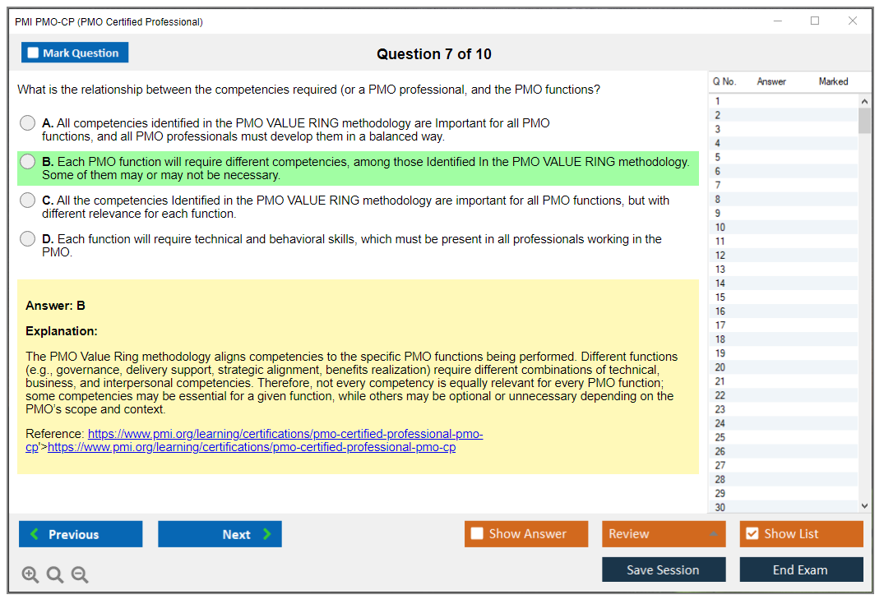Screen dimensions: 884x604
Task: Click scroll down arrow in question list
Action: pos(864,506)
